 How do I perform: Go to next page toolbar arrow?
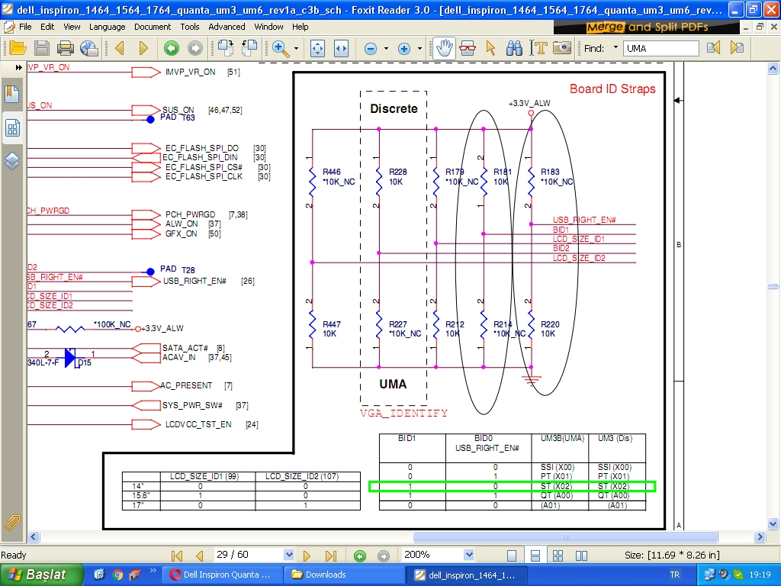click(143, 48)
